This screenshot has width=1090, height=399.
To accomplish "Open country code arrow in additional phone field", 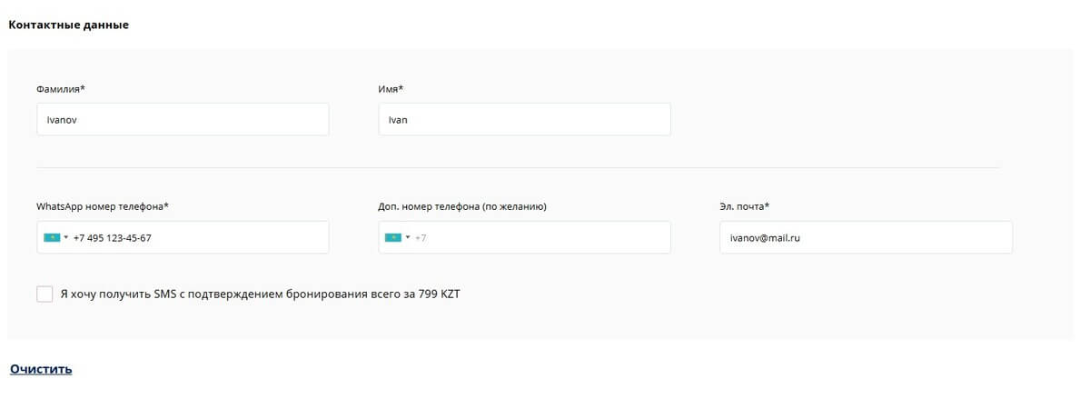I will (408, 238).
